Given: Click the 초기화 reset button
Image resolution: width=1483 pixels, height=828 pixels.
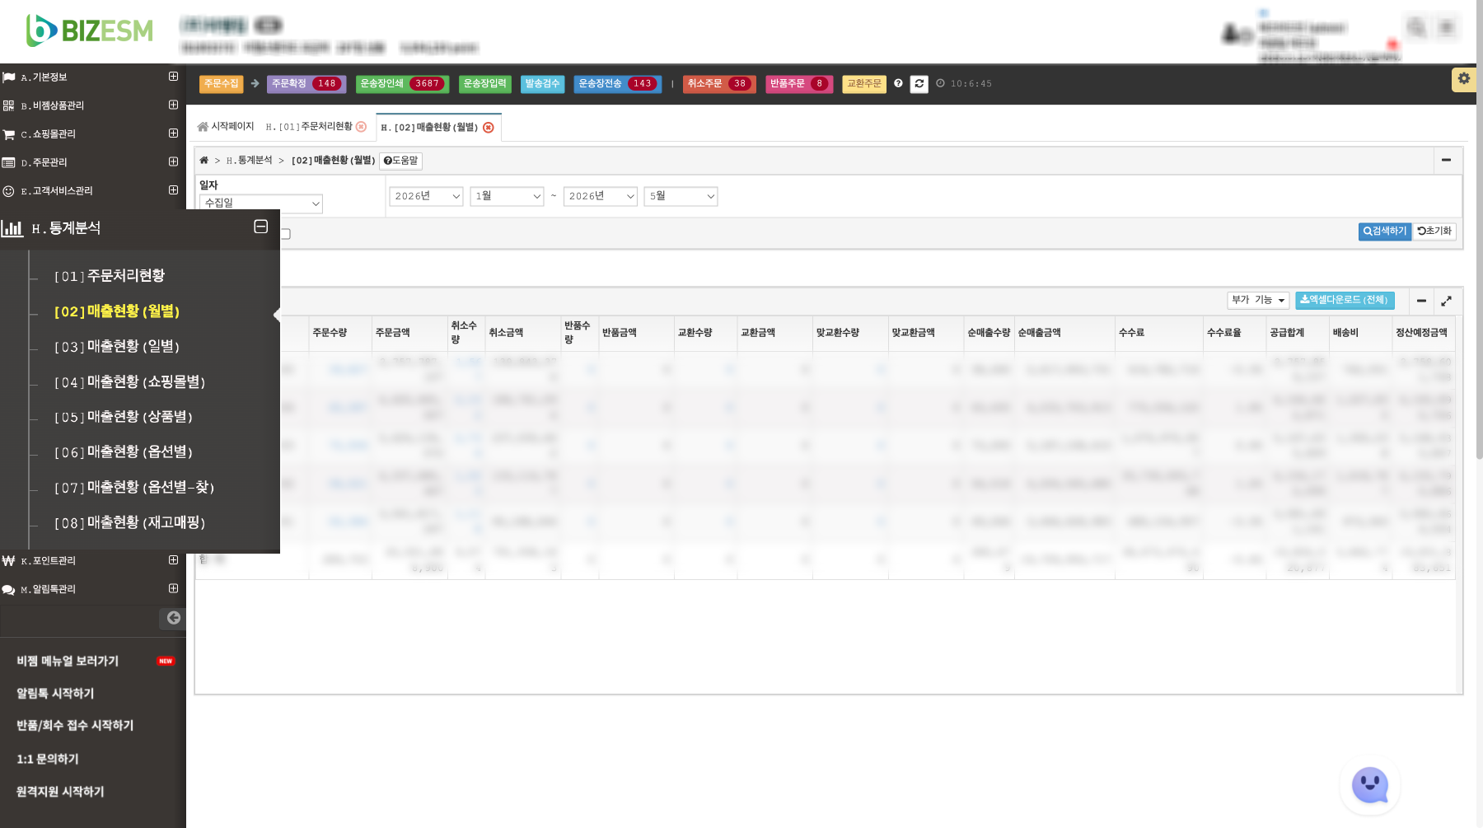Looking at the screenshot, I should pyautogui.click(x=1434, y=232).
